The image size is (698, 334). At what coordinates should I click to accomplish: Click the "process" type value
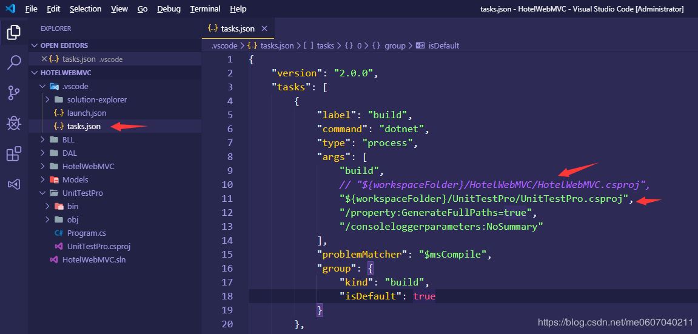(x=388, y=143)
